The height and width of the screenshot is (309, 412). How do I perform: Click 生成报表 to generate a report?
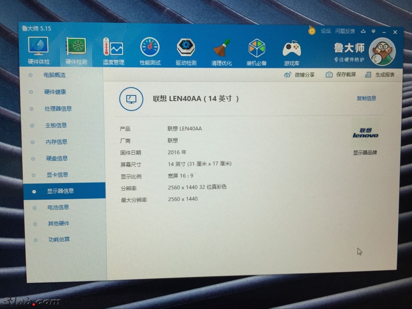[x=380, y=75]
